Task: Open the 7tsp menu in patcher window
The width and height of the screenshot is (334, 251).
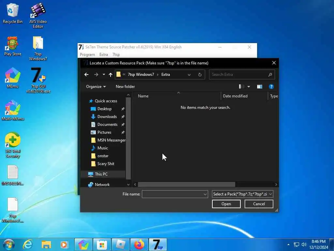Action: coord(116,55)
